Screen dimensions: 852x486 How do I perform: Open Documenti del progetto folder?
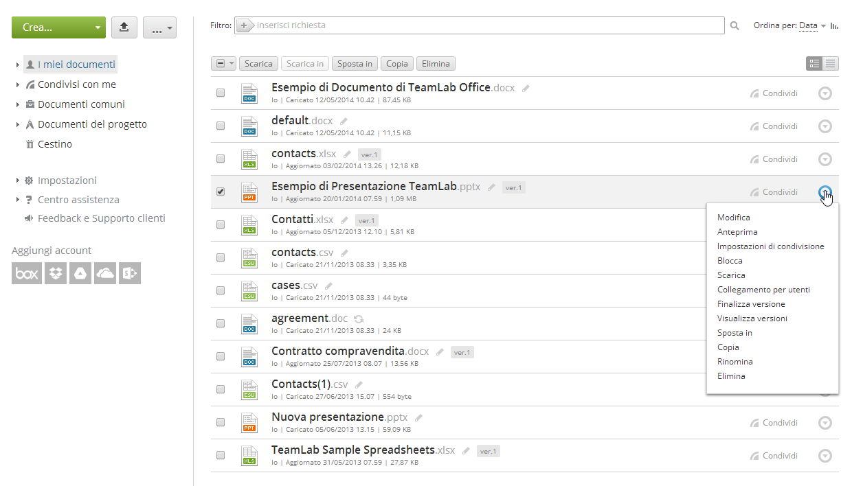tap(92, 124)
